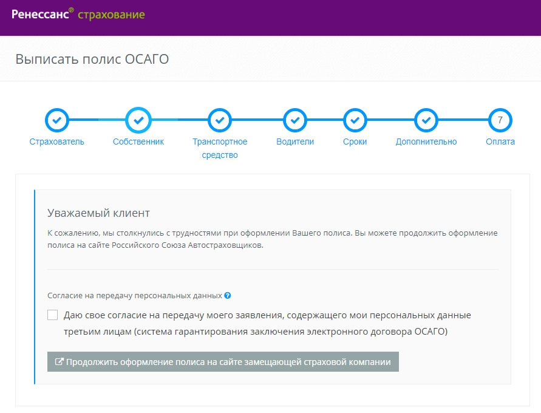Open the Водители step label
Viewport: 541px width, 413px height.
295,142
